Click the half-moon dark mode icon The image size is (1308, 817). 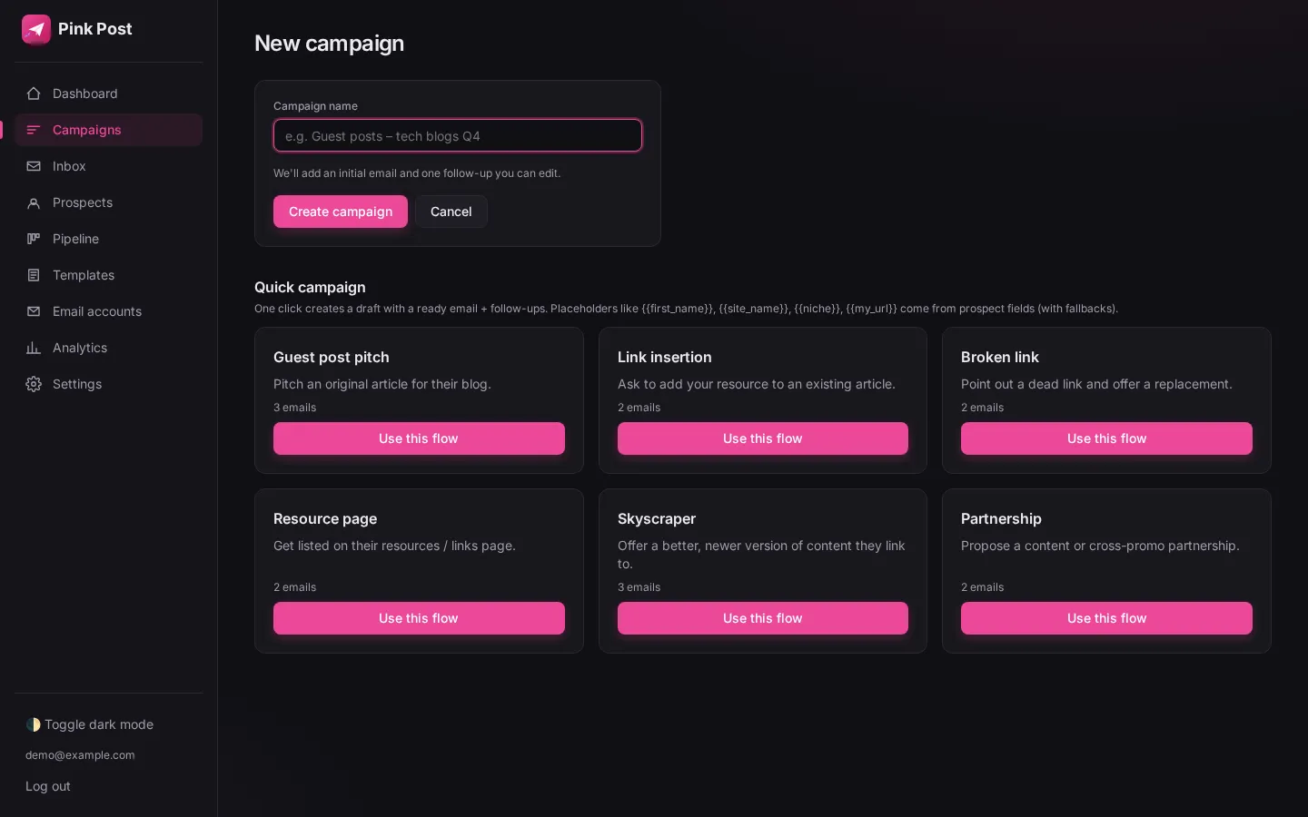point(34,724)
